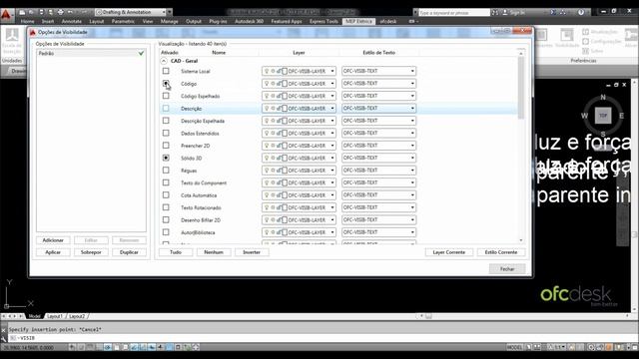The height and width of the screenshot is (359, 639).
Task: Select the ofcdesk ribbon tab
Action: pos(388,21)
